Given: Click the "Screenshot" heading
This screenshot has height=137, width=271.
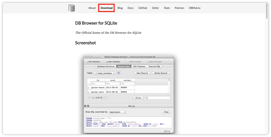Looking at the screenshot, I should click(85, 43).
